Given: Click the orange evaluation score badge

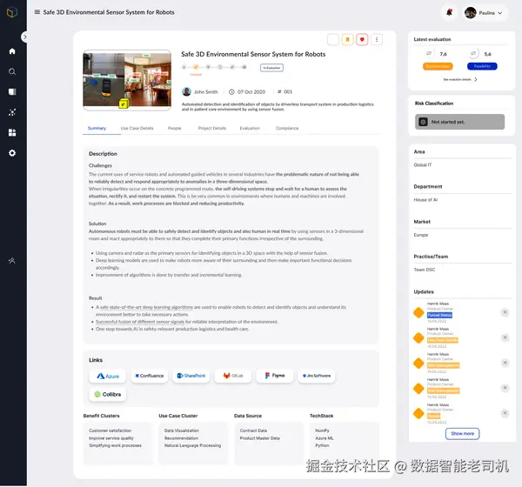Looking at the screenshot, I should click(x=438, y=66).
